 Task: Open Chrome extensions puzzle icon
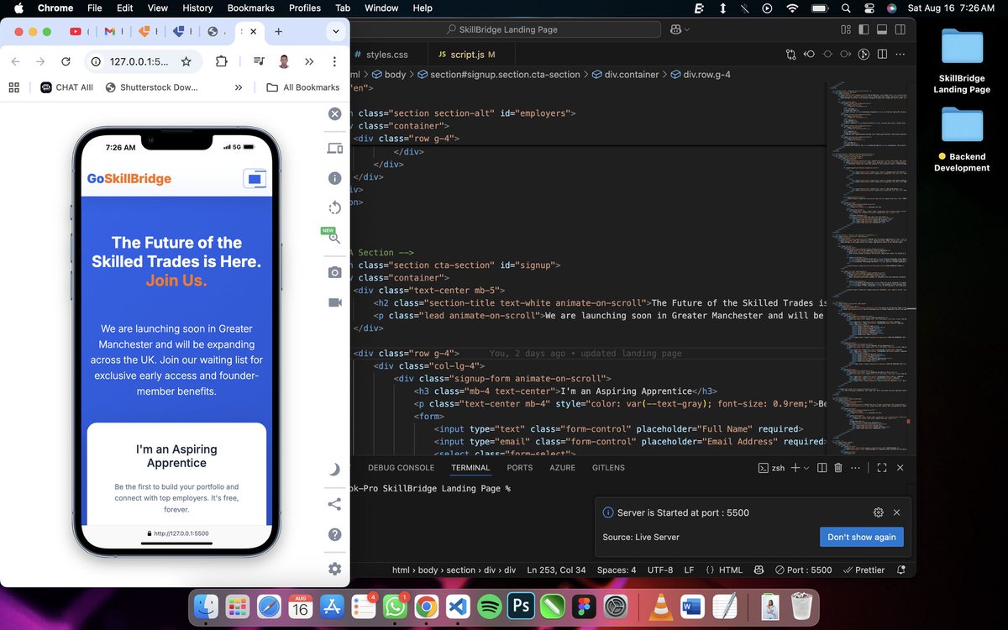click(x=222, y=61)
